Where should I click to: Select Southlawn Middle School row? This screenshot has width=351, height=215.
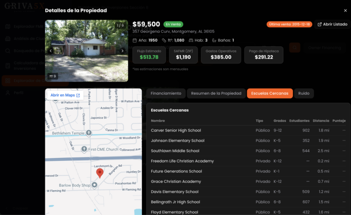(x=248, y=151)
